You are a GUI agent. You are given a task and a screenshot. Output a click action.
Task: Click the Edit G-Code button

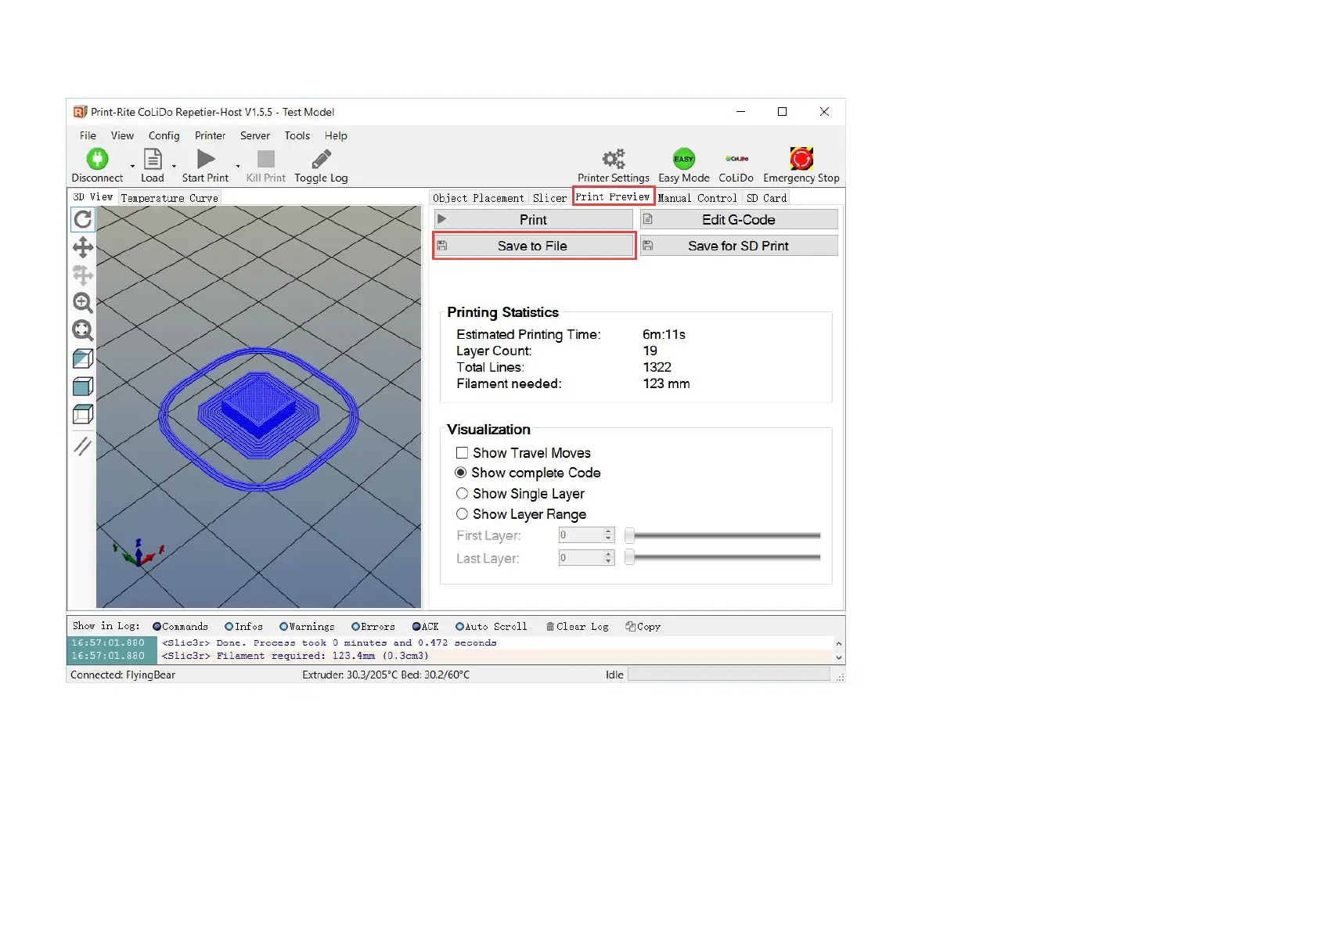(738, 220)
